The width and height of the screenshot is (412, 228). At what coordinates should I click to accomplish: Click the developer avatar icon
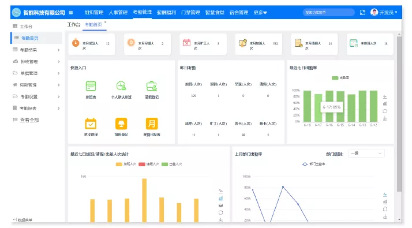pos(374,12)
